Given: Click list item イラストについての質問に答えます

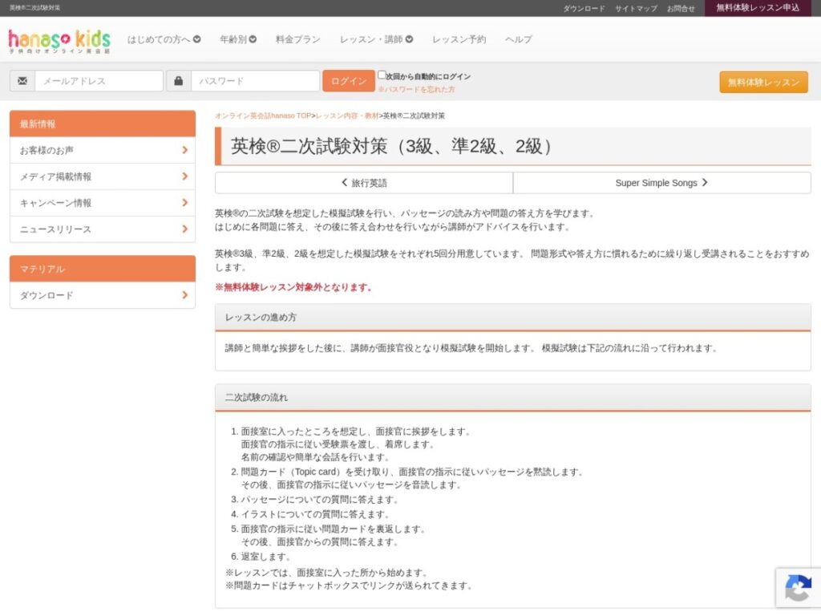Looking at the screenshot, I should point(315,514).
